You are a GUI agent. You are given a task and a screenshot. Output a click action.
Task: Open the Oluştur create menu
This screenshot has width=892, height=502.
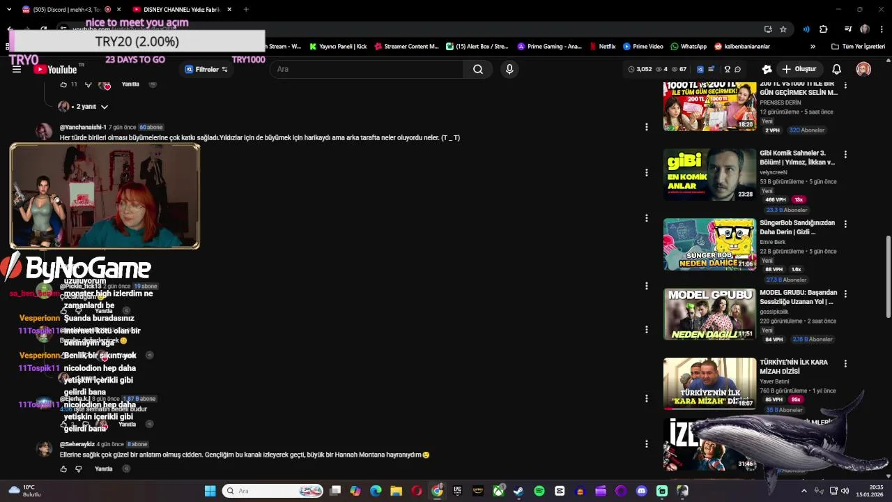[799, 69]
